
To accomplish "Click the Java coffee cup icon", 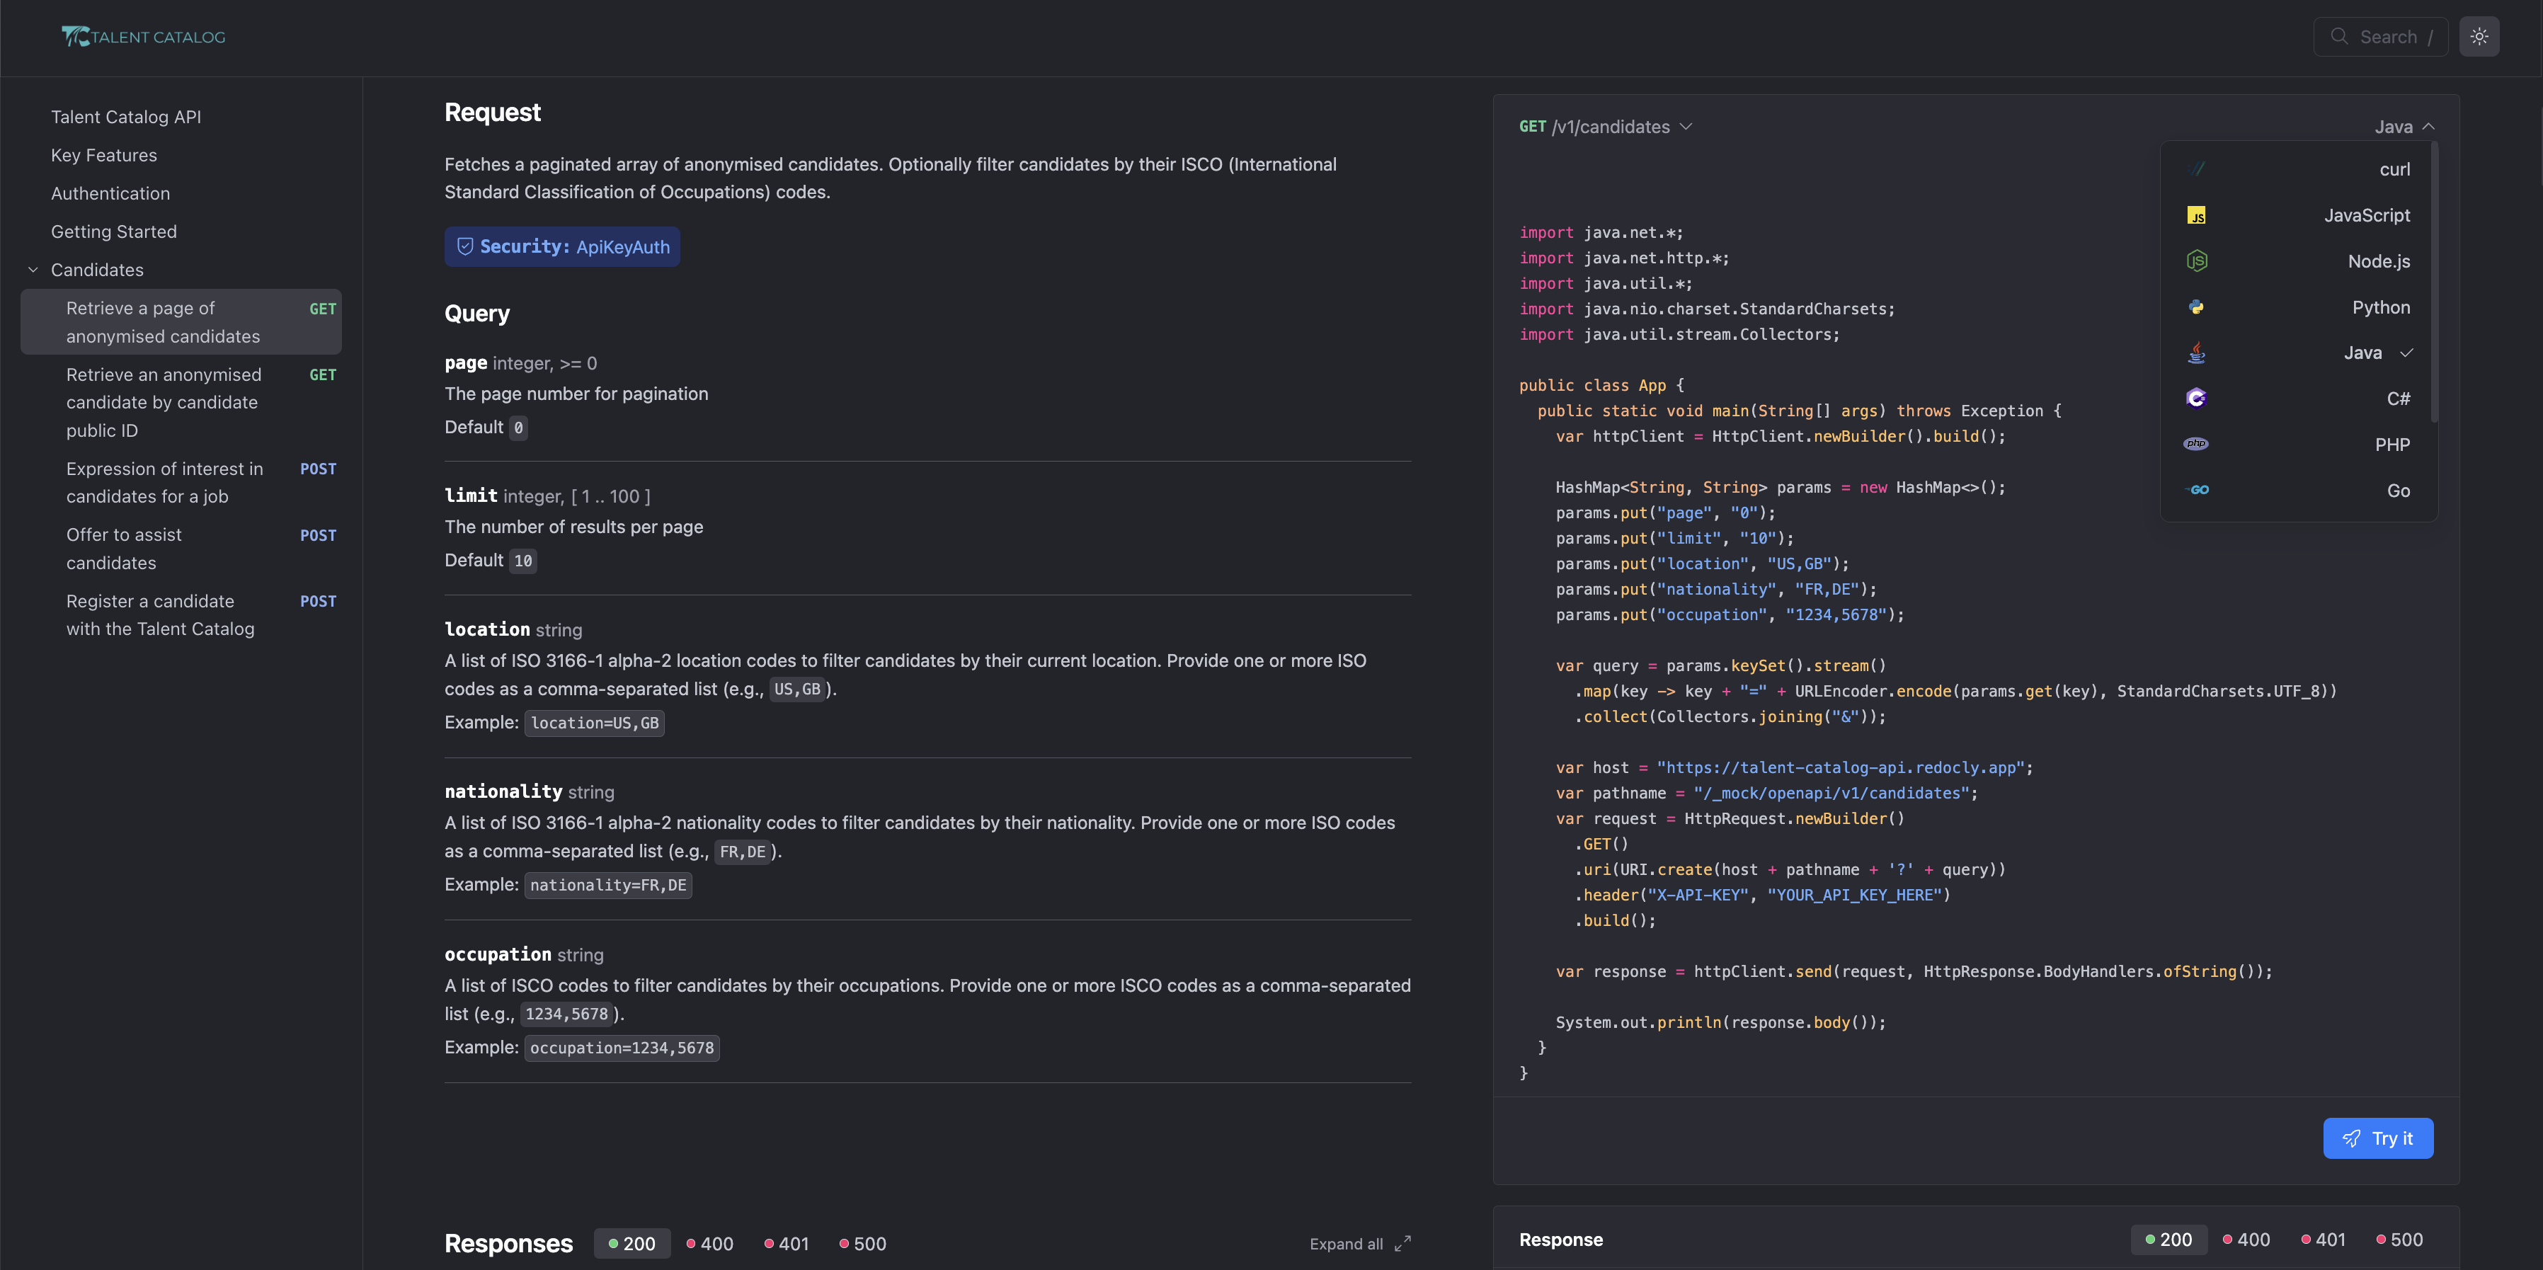I will point(2197,353).
